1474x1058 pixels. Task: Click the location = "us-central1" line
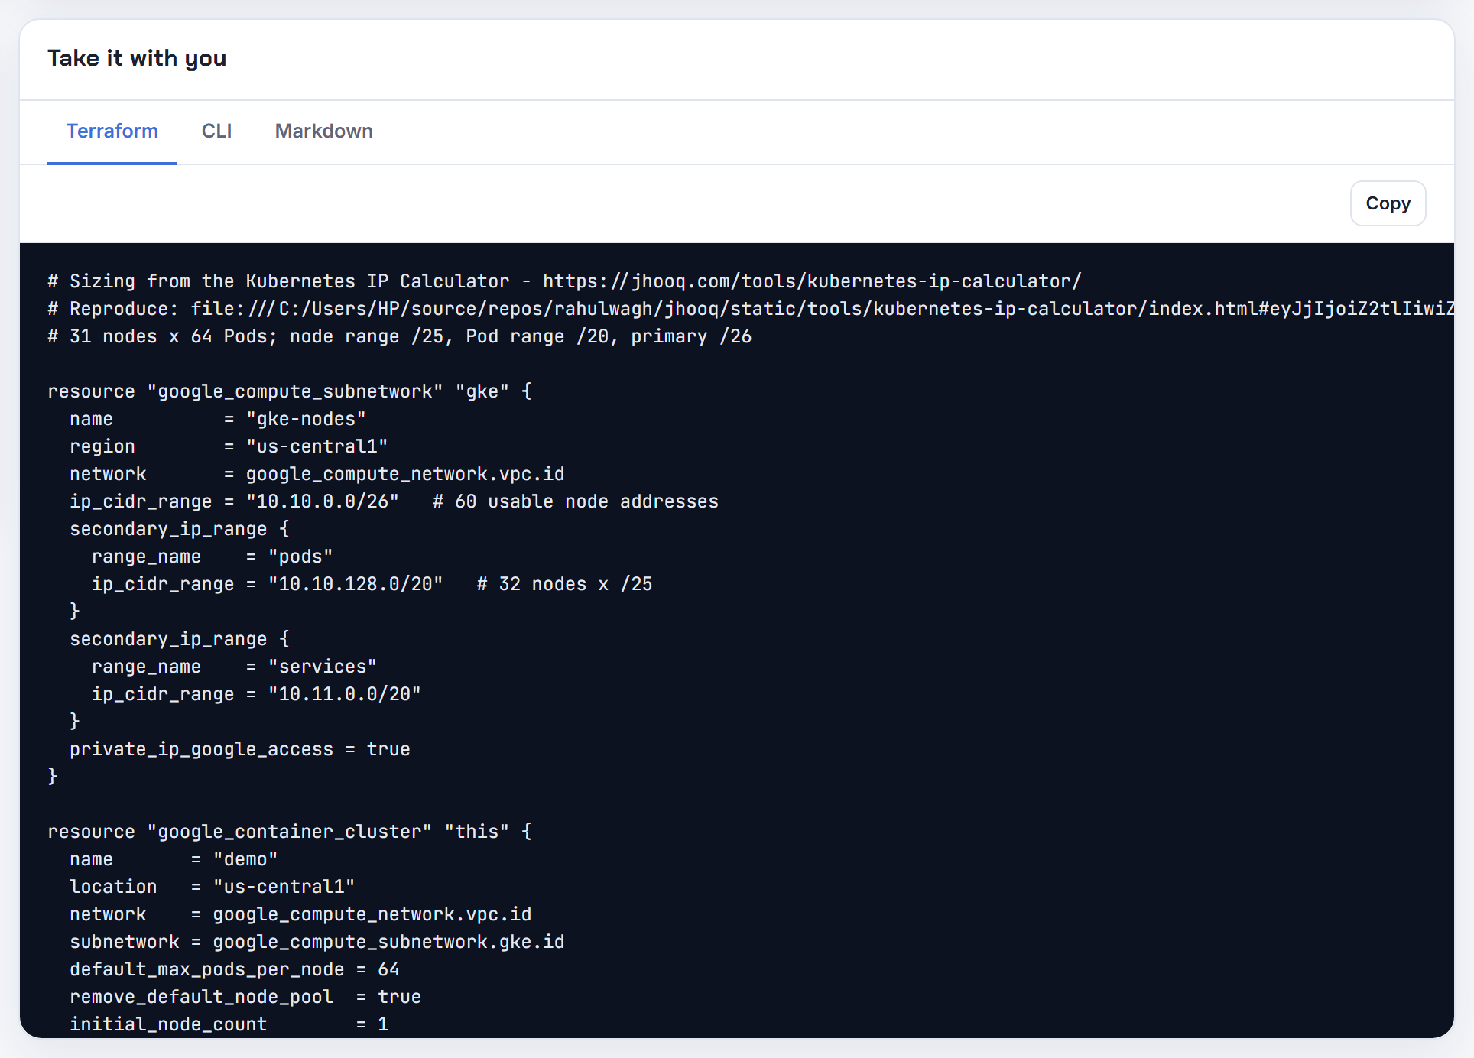(x=213, y=887)
